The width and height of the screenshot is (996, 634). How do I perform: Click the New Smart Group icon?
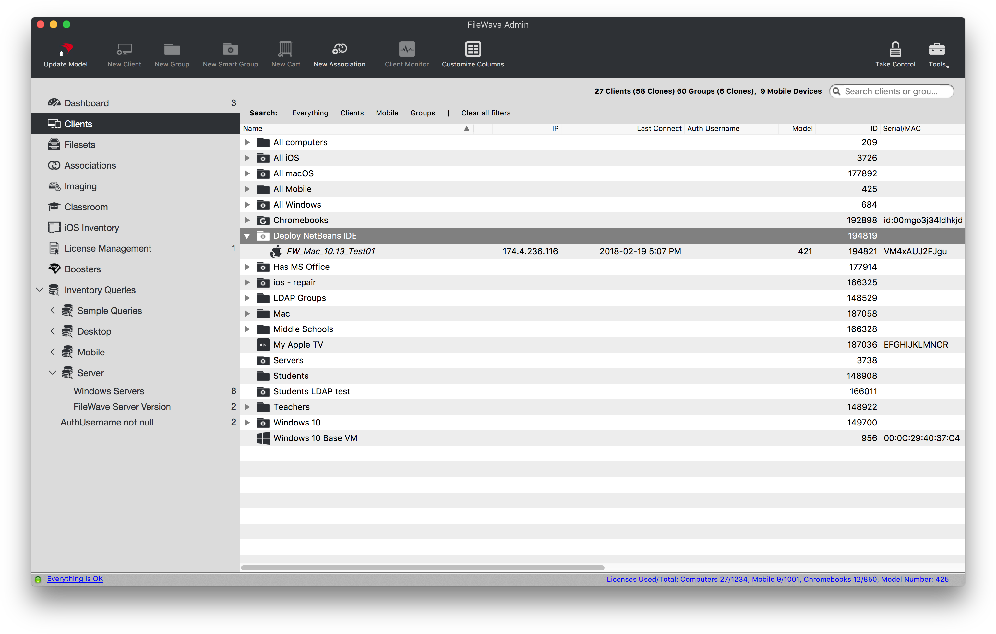pyautogui.click(x=230, y=50)
